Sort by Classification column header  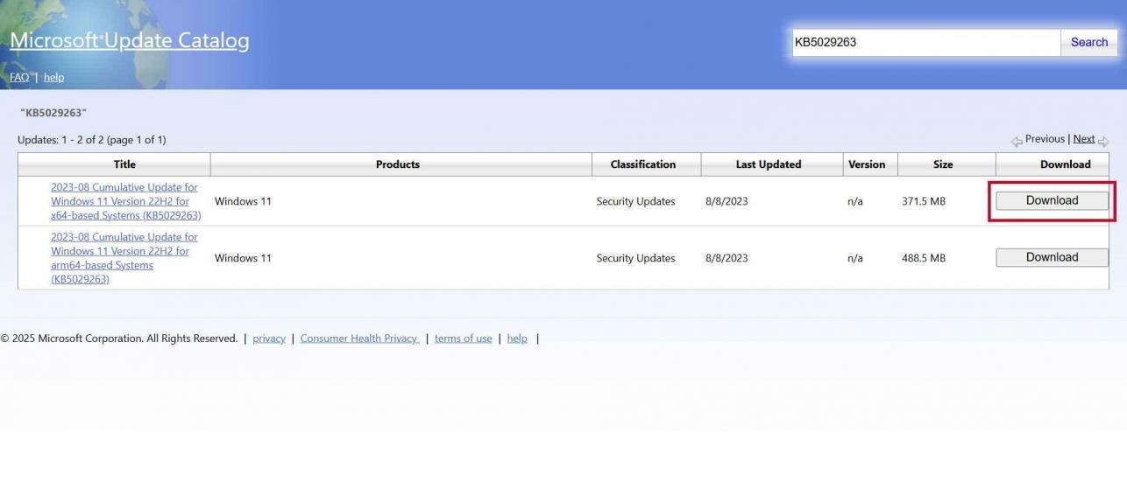pyautogui.click(x=642, y=164)
